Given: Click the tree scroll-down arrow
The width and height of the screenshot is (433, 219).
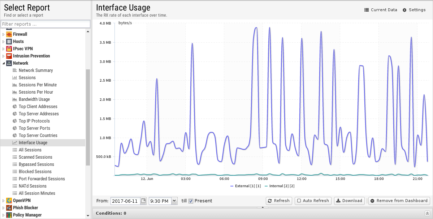Looking at the screenshot, I should coord(88,216).
